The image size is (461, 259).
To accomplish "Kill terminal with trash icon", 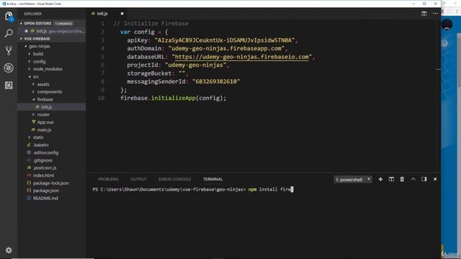I will (402, 179).
